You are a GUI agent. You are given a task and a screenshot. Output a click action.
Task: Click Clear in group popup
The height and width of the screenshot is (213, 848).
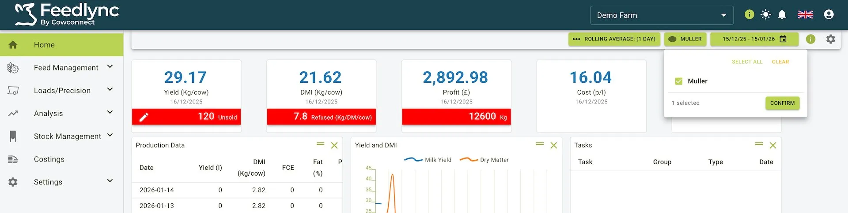780,62
